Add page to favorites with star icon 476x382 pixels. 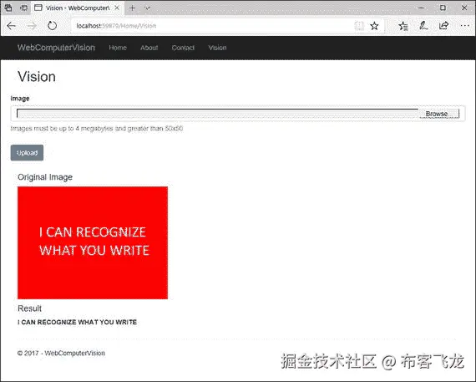374,26
